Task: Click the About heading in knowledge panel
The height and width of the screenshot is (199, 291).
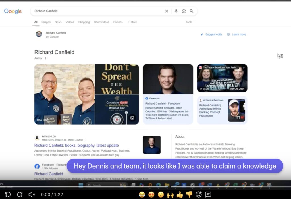Action: 180,137
